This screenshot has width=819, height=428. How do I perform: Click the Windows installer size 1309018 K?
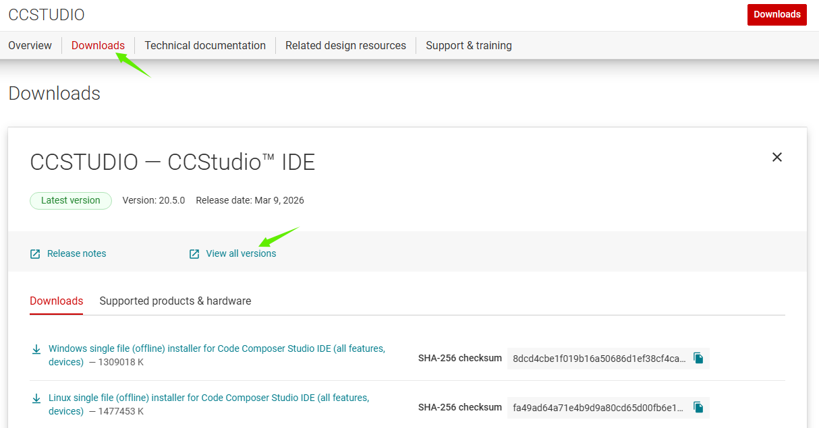pyautogui.click(x=121, y=362)
